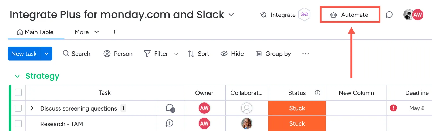The image size is (432, 131).
Task: Click the integration hexagon icon
Action: [x=304, y=15]
